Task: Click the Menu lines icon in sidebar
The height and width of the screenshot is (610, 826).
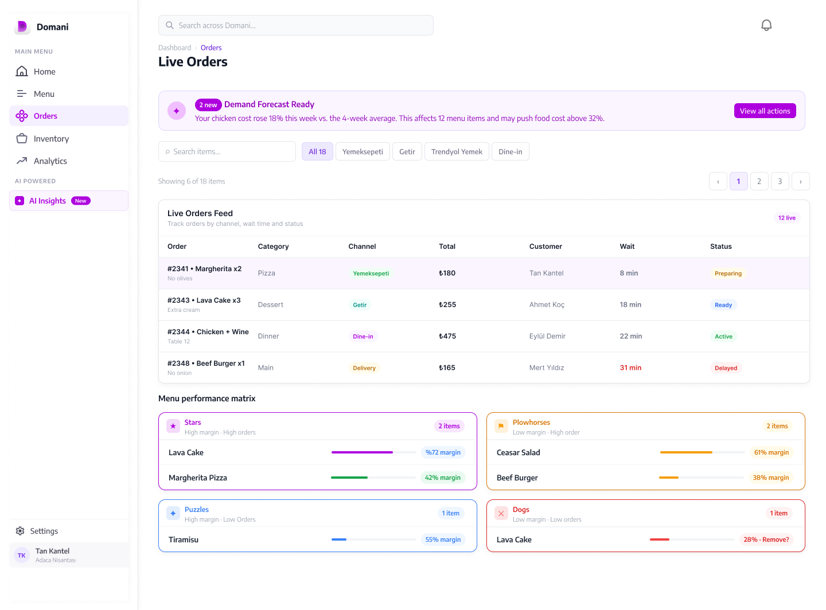Action: pyautogui.click(x=22, y=93)
